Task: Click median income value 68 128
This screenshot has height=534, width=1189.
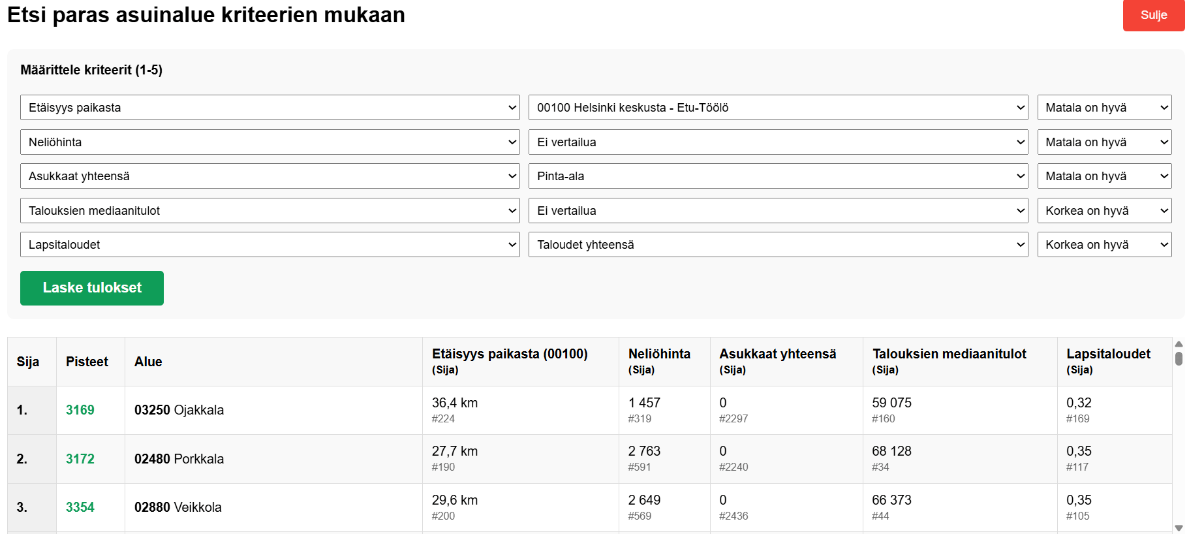Action: pyautogui.click(x=891, y=451)
